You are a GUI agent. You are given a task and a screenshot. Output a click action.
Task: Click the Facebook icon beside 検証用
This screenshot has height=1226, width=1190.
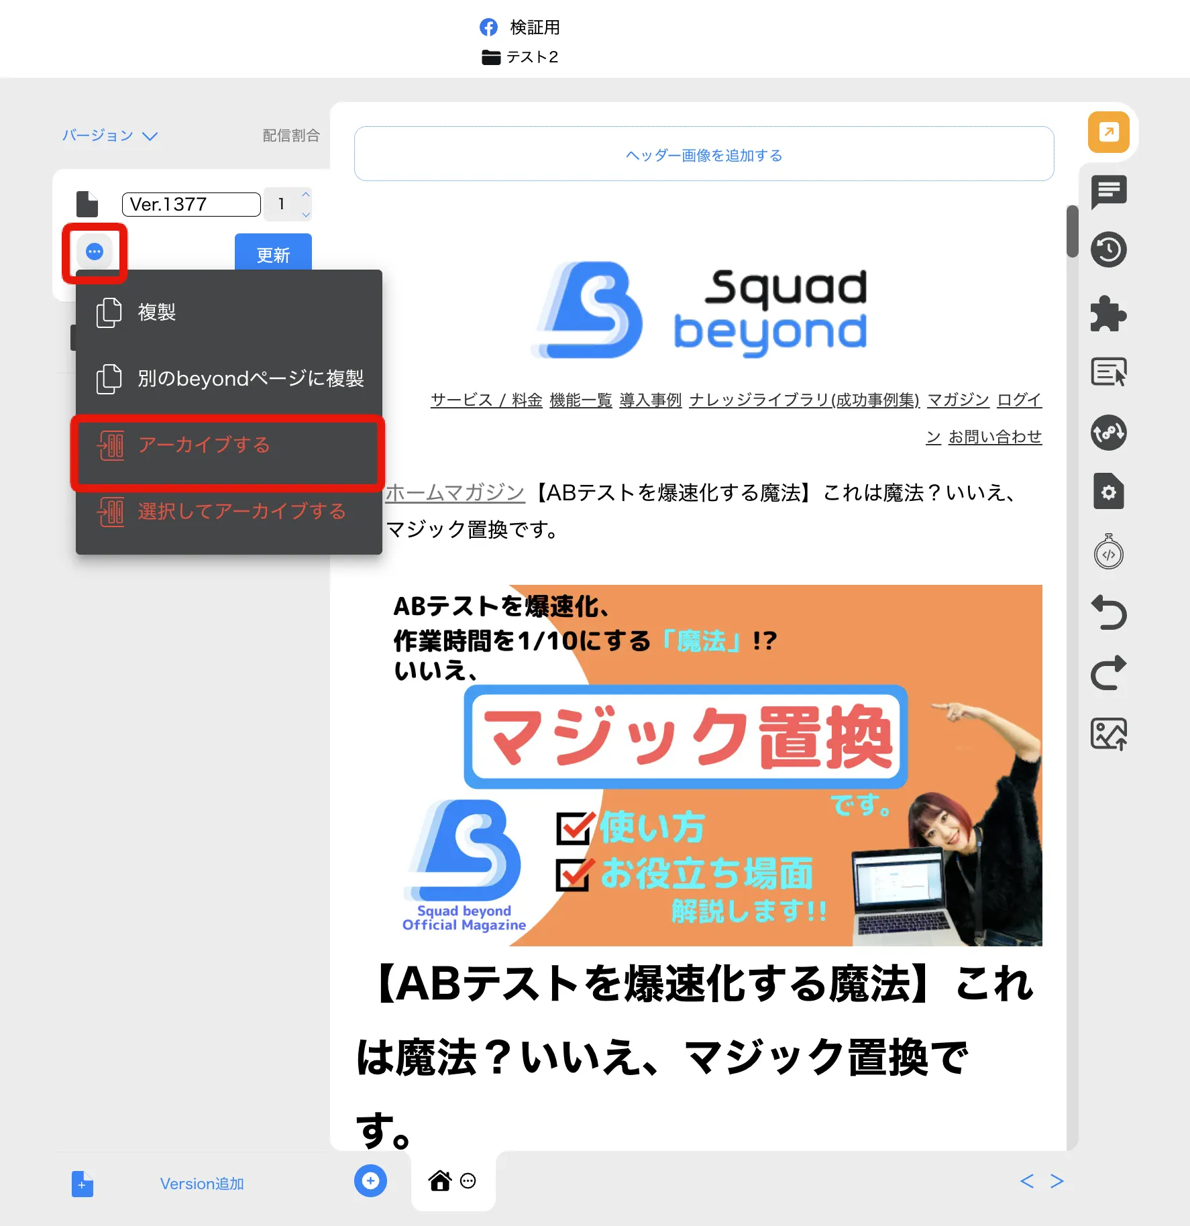coord(488,27)
